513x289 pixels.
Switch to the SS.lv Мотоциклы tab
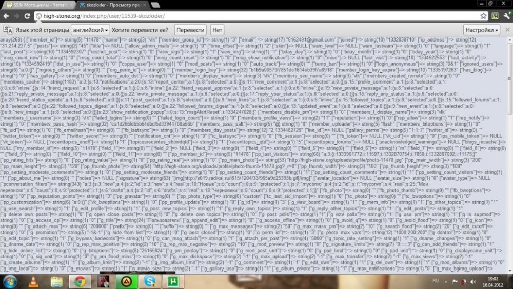[x=40, y=5]
